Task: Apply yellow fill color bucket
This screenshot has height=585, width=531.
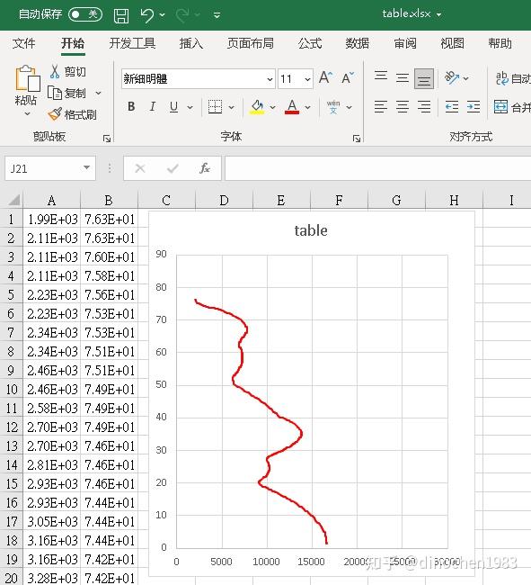Action: tap(257, 107)
